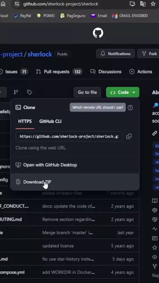Switch to the Issues tab
Viewport: 159px width, 283px height.
click(14, 72)
